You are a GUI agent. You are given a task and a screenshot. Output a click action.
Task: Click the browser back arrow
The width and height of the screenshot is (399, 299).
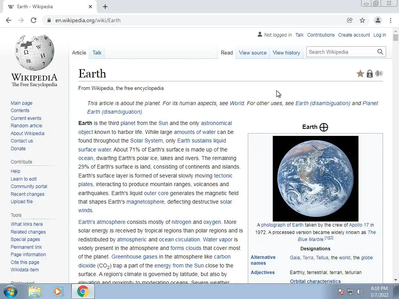[9, 20]
